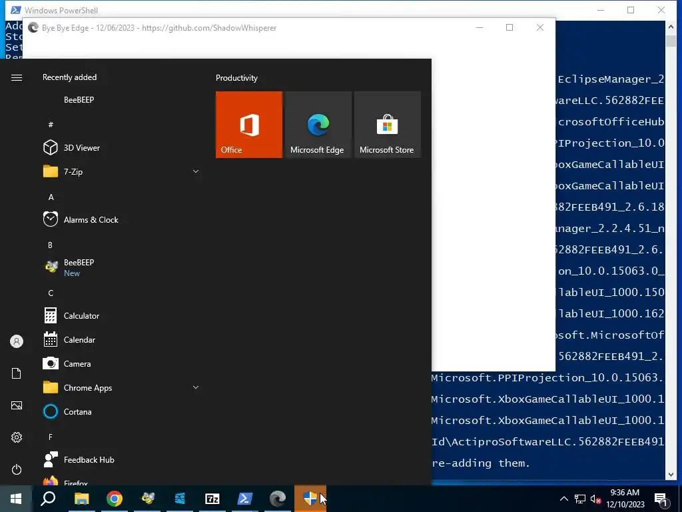Click the highlighted shield taskbar icon
The image size is (682, 512).
click(310, 499)
